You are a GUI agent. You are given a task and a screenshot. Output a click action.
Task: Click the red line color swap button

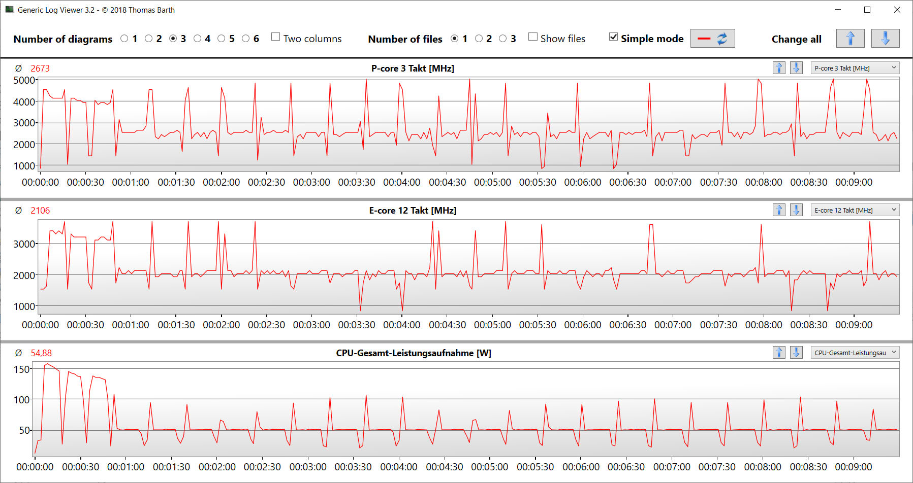(x=712, y=39)
